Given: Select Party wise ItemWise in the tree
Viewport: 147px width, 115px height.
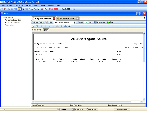Looking at the screenshot, I should coord(13,20).
